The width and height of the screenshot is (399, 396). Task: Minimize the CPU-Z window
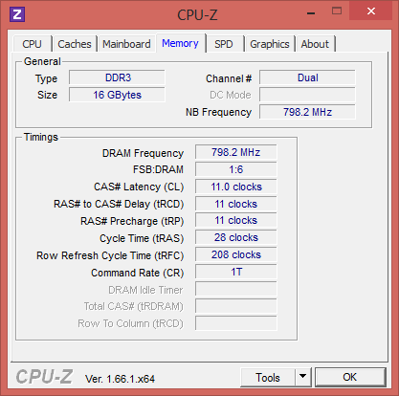[311, 12]
